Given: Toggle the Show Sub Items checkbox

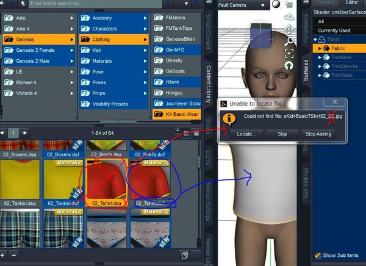Looking at the screenshot, I should 317,255.
